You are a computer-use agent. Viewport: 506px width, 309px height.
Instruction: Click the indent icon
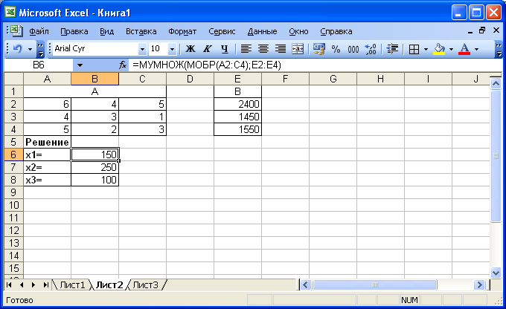click(392, 49)
